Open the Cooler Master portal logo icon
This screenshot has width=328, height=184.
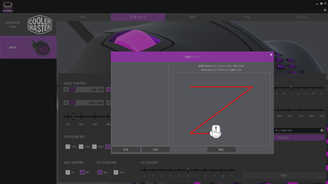click(x=8, y=7)
